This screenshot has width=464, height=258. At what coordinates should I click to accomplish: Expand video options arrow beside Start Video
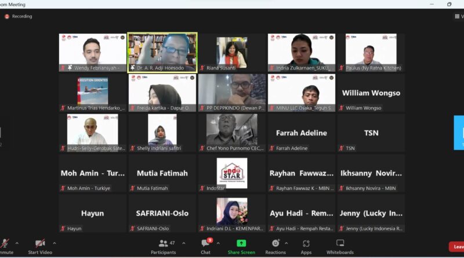55,243
